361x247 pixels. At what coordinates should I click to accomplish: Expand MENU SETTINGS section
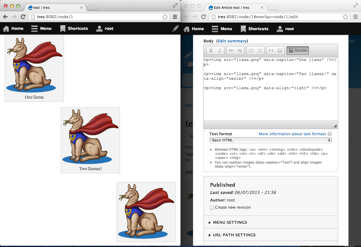[x=230, y=222]
